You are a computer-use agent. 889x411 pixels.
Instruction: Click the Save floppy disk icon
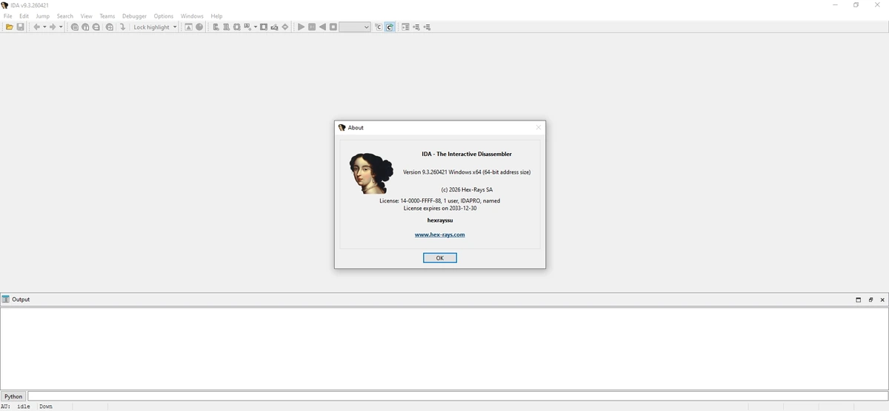tap(21, 27)
